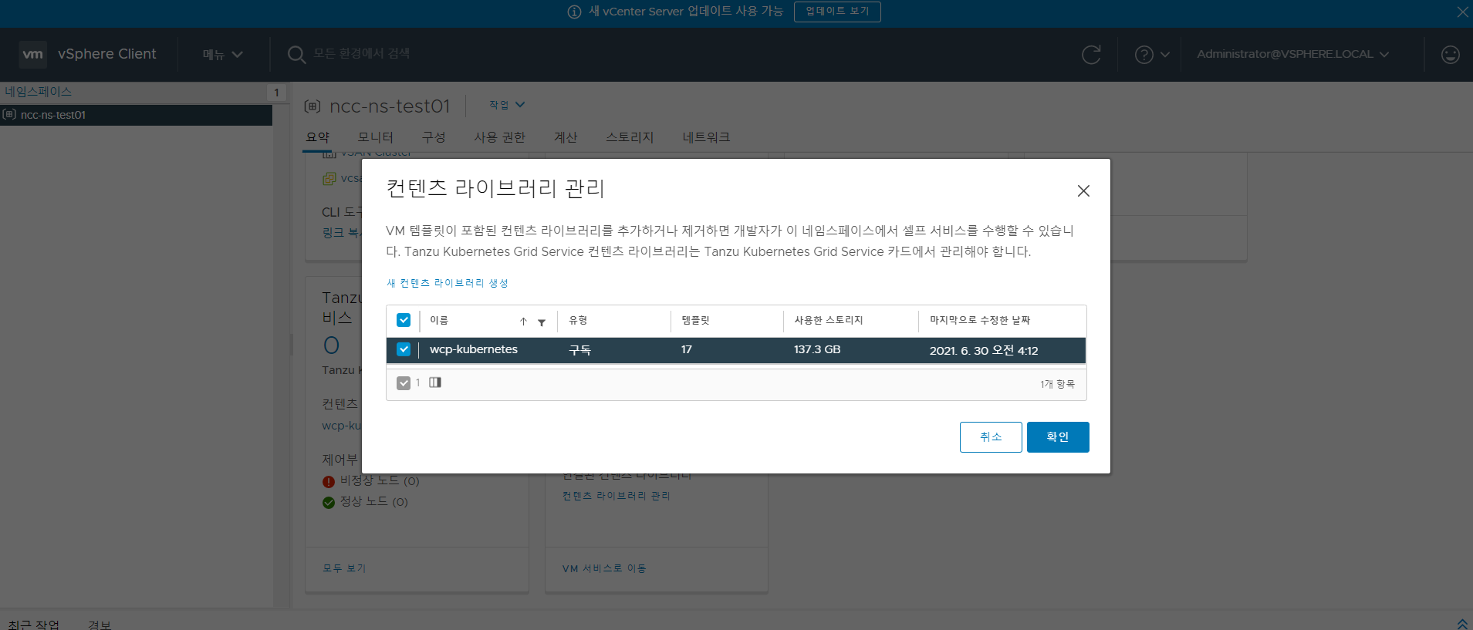Open the Administrator@VSPHERE.LOCAL user menu

click(1292, 54)
